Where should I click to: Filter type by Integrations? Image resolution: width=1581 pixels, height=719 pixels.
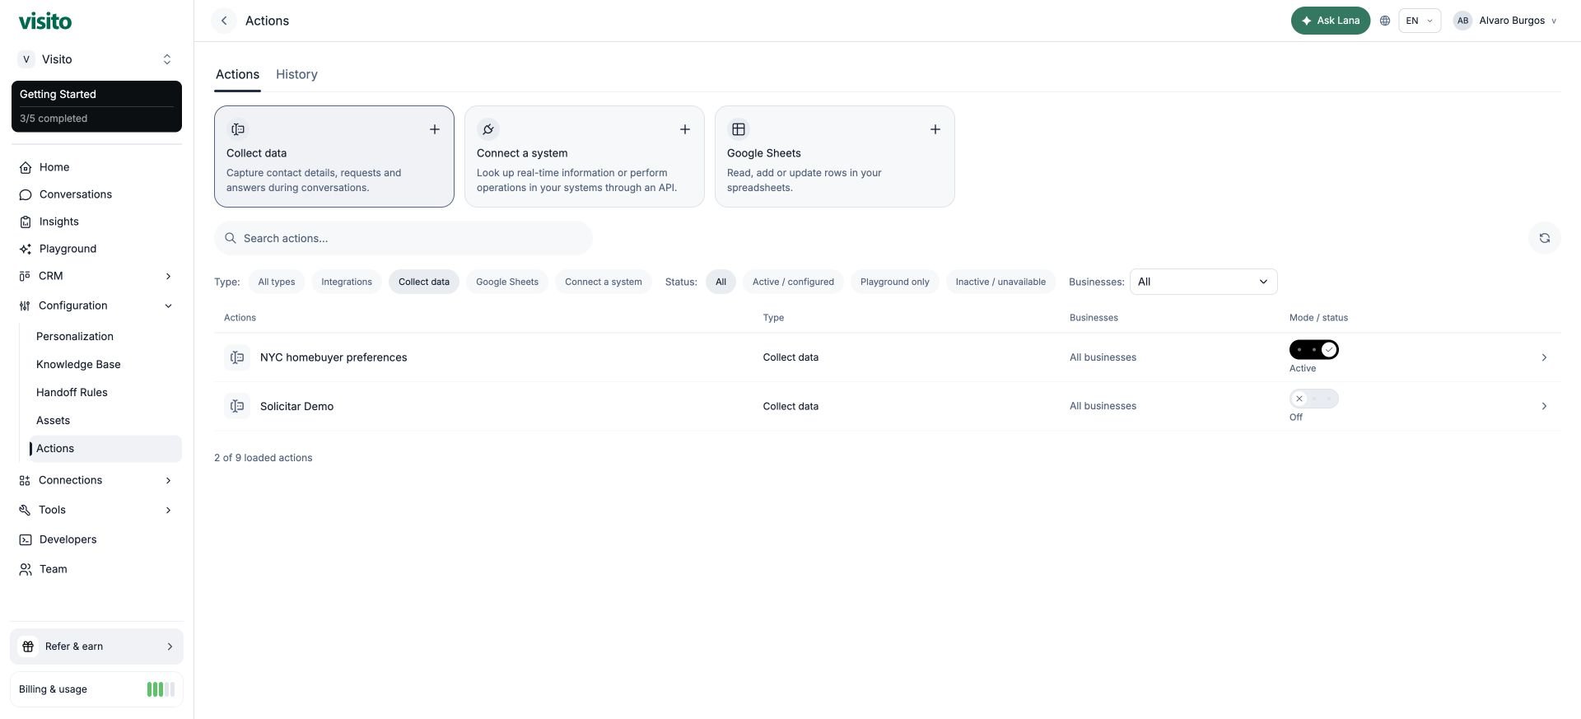tap(347, 282)
